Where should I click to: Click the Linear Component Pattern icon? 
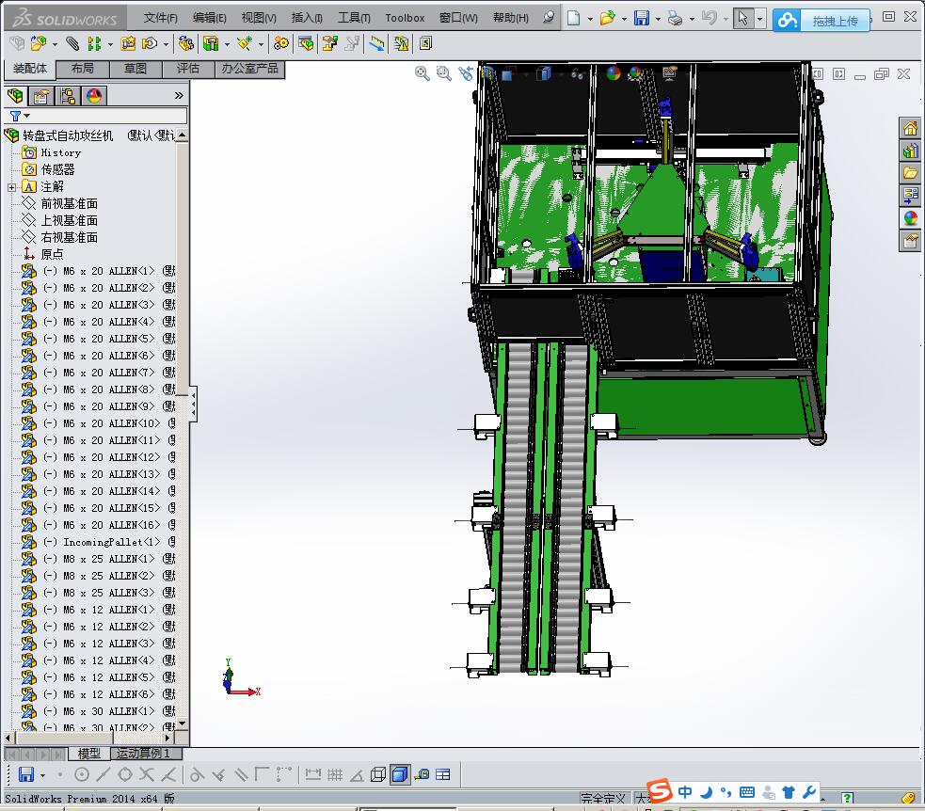click(93, 43)
